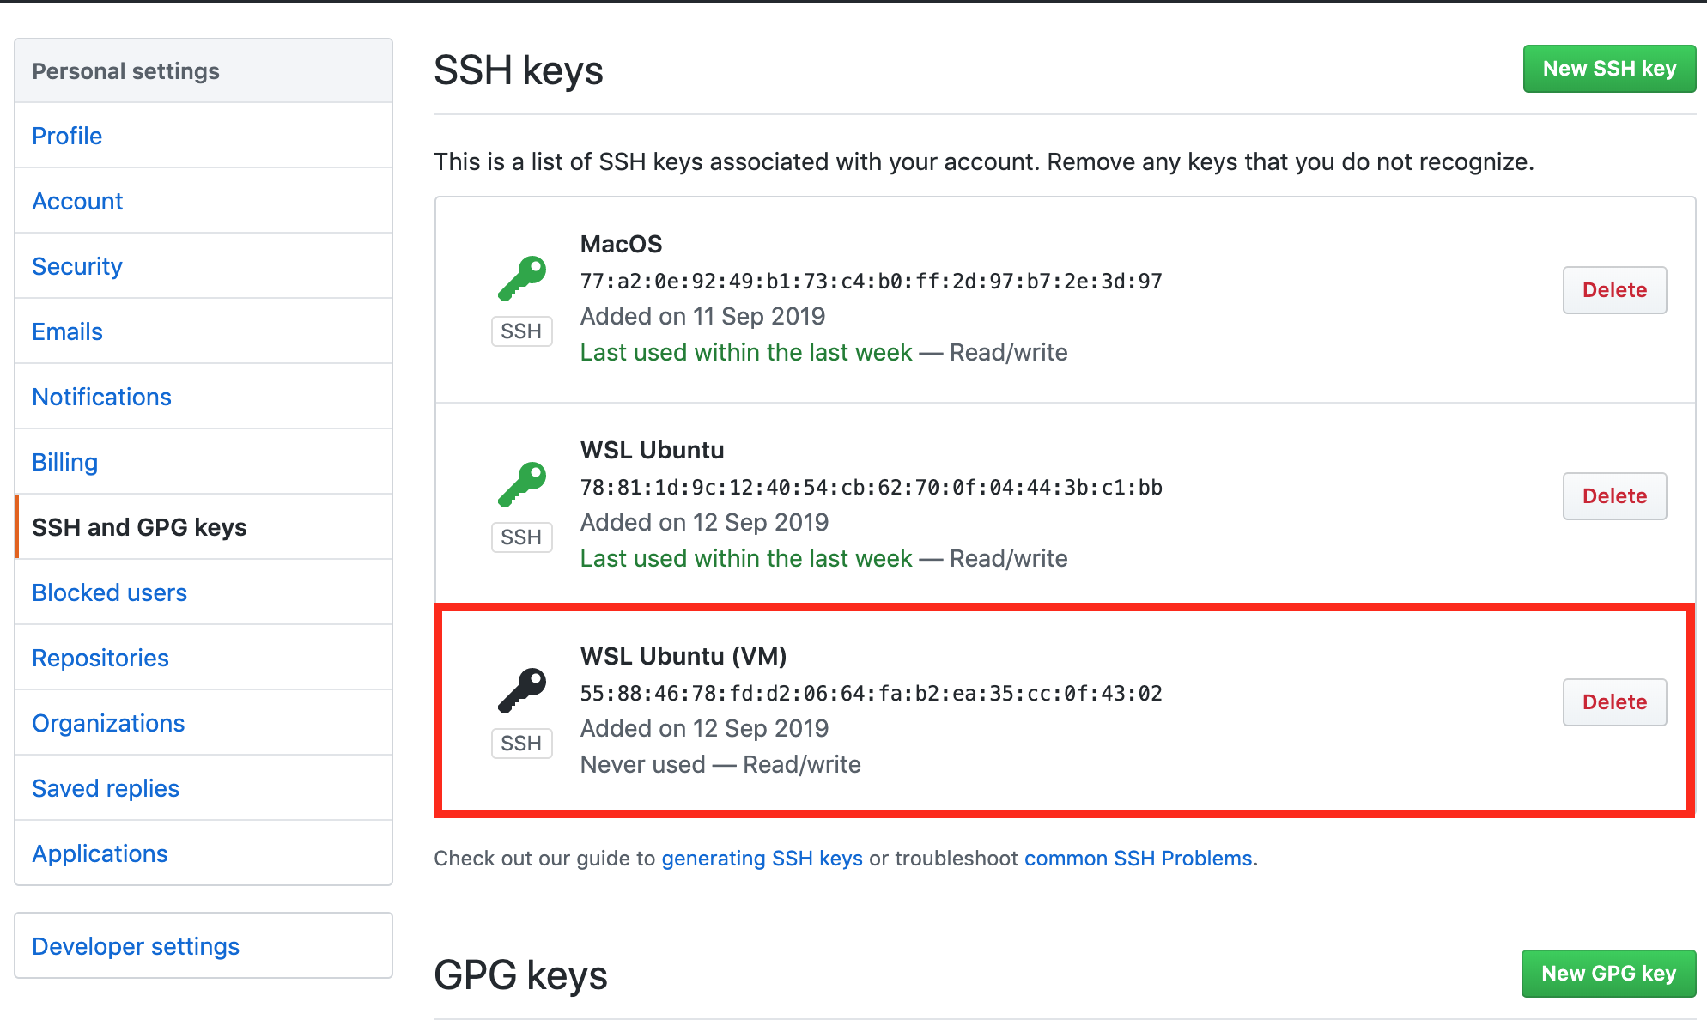
Task: Click the SSH badge under the MacOS key
Action: click(521, 331)
